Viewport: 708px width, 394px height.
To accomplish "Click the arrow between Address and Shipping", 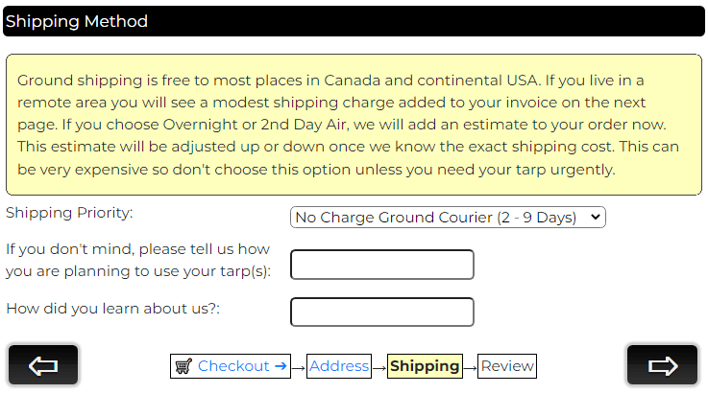I will 378,366.
